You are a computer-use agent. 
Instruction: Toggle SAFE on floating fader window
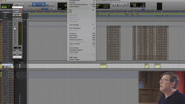[14, 15]
